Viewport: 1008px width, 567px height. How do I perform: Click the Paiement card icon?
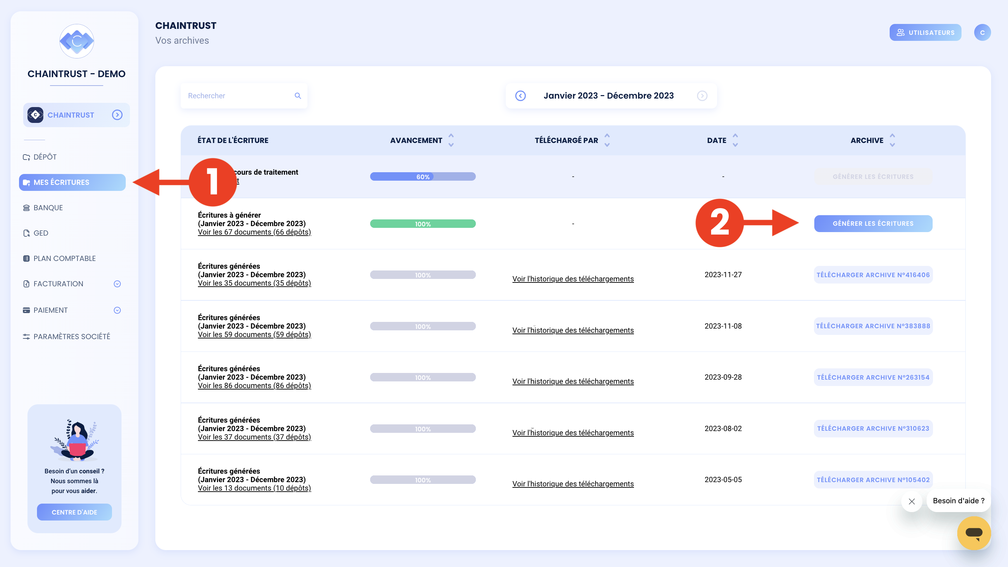coord(26,310)
